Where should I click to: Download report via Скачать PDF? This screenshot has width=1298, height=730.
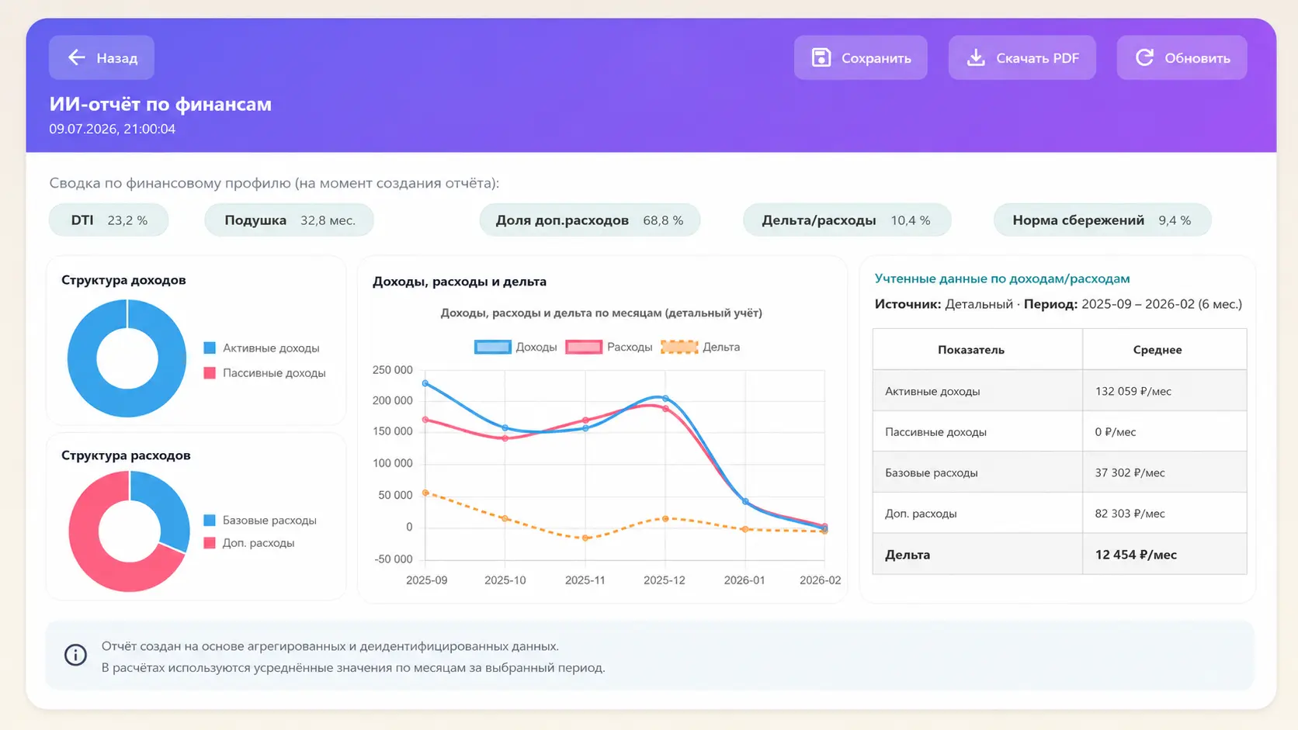[1022, 57]
